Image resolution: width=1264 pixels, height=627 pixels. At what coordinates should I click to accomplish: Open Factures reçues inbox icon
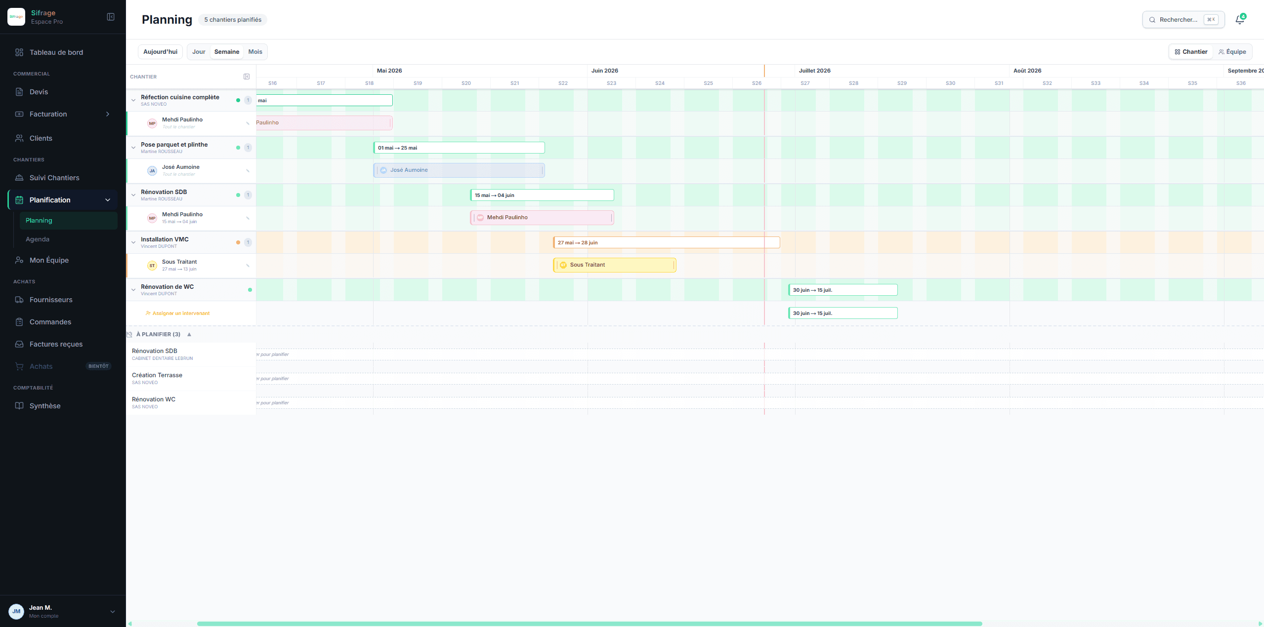[19, 344]
